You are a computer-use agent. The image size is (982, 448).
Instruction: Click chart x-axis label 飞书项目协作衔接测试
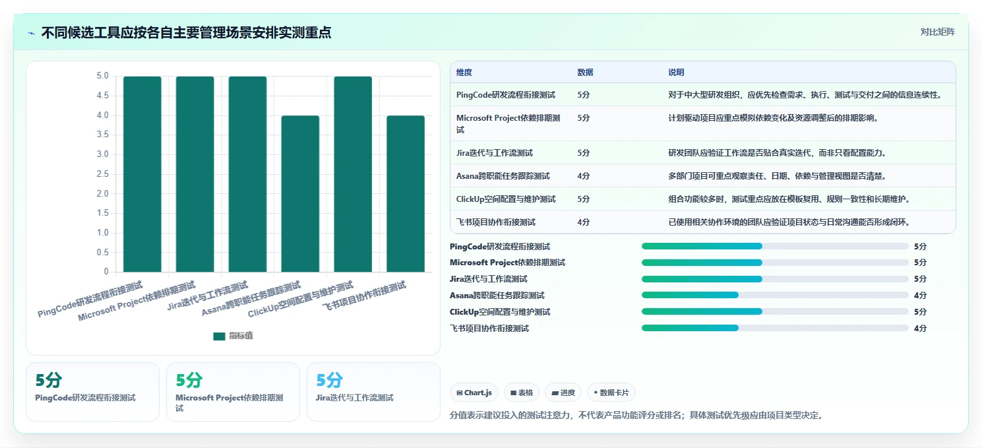[364, 297]
